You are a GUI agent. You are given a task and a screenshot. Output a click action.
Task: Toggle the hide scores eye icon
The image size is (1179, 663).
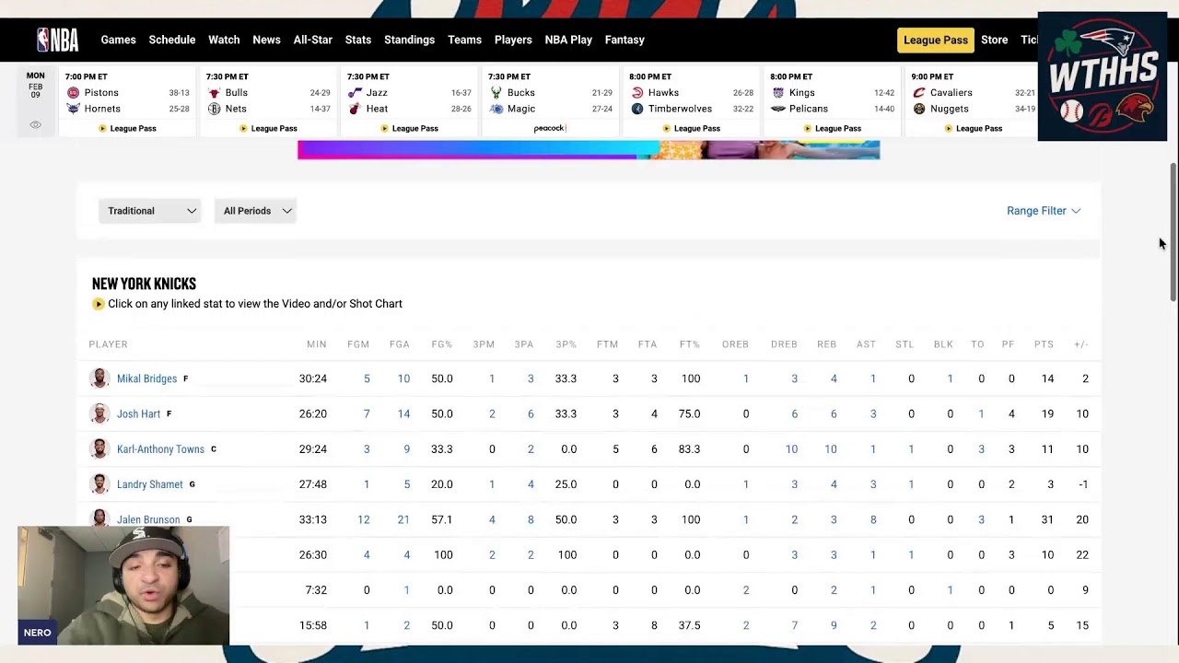(35, 125)
